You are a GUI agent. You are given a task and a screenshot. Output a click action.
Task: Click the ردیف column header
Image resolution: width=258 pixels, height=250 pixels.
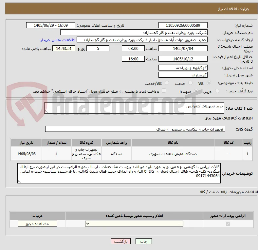point(248,143)
